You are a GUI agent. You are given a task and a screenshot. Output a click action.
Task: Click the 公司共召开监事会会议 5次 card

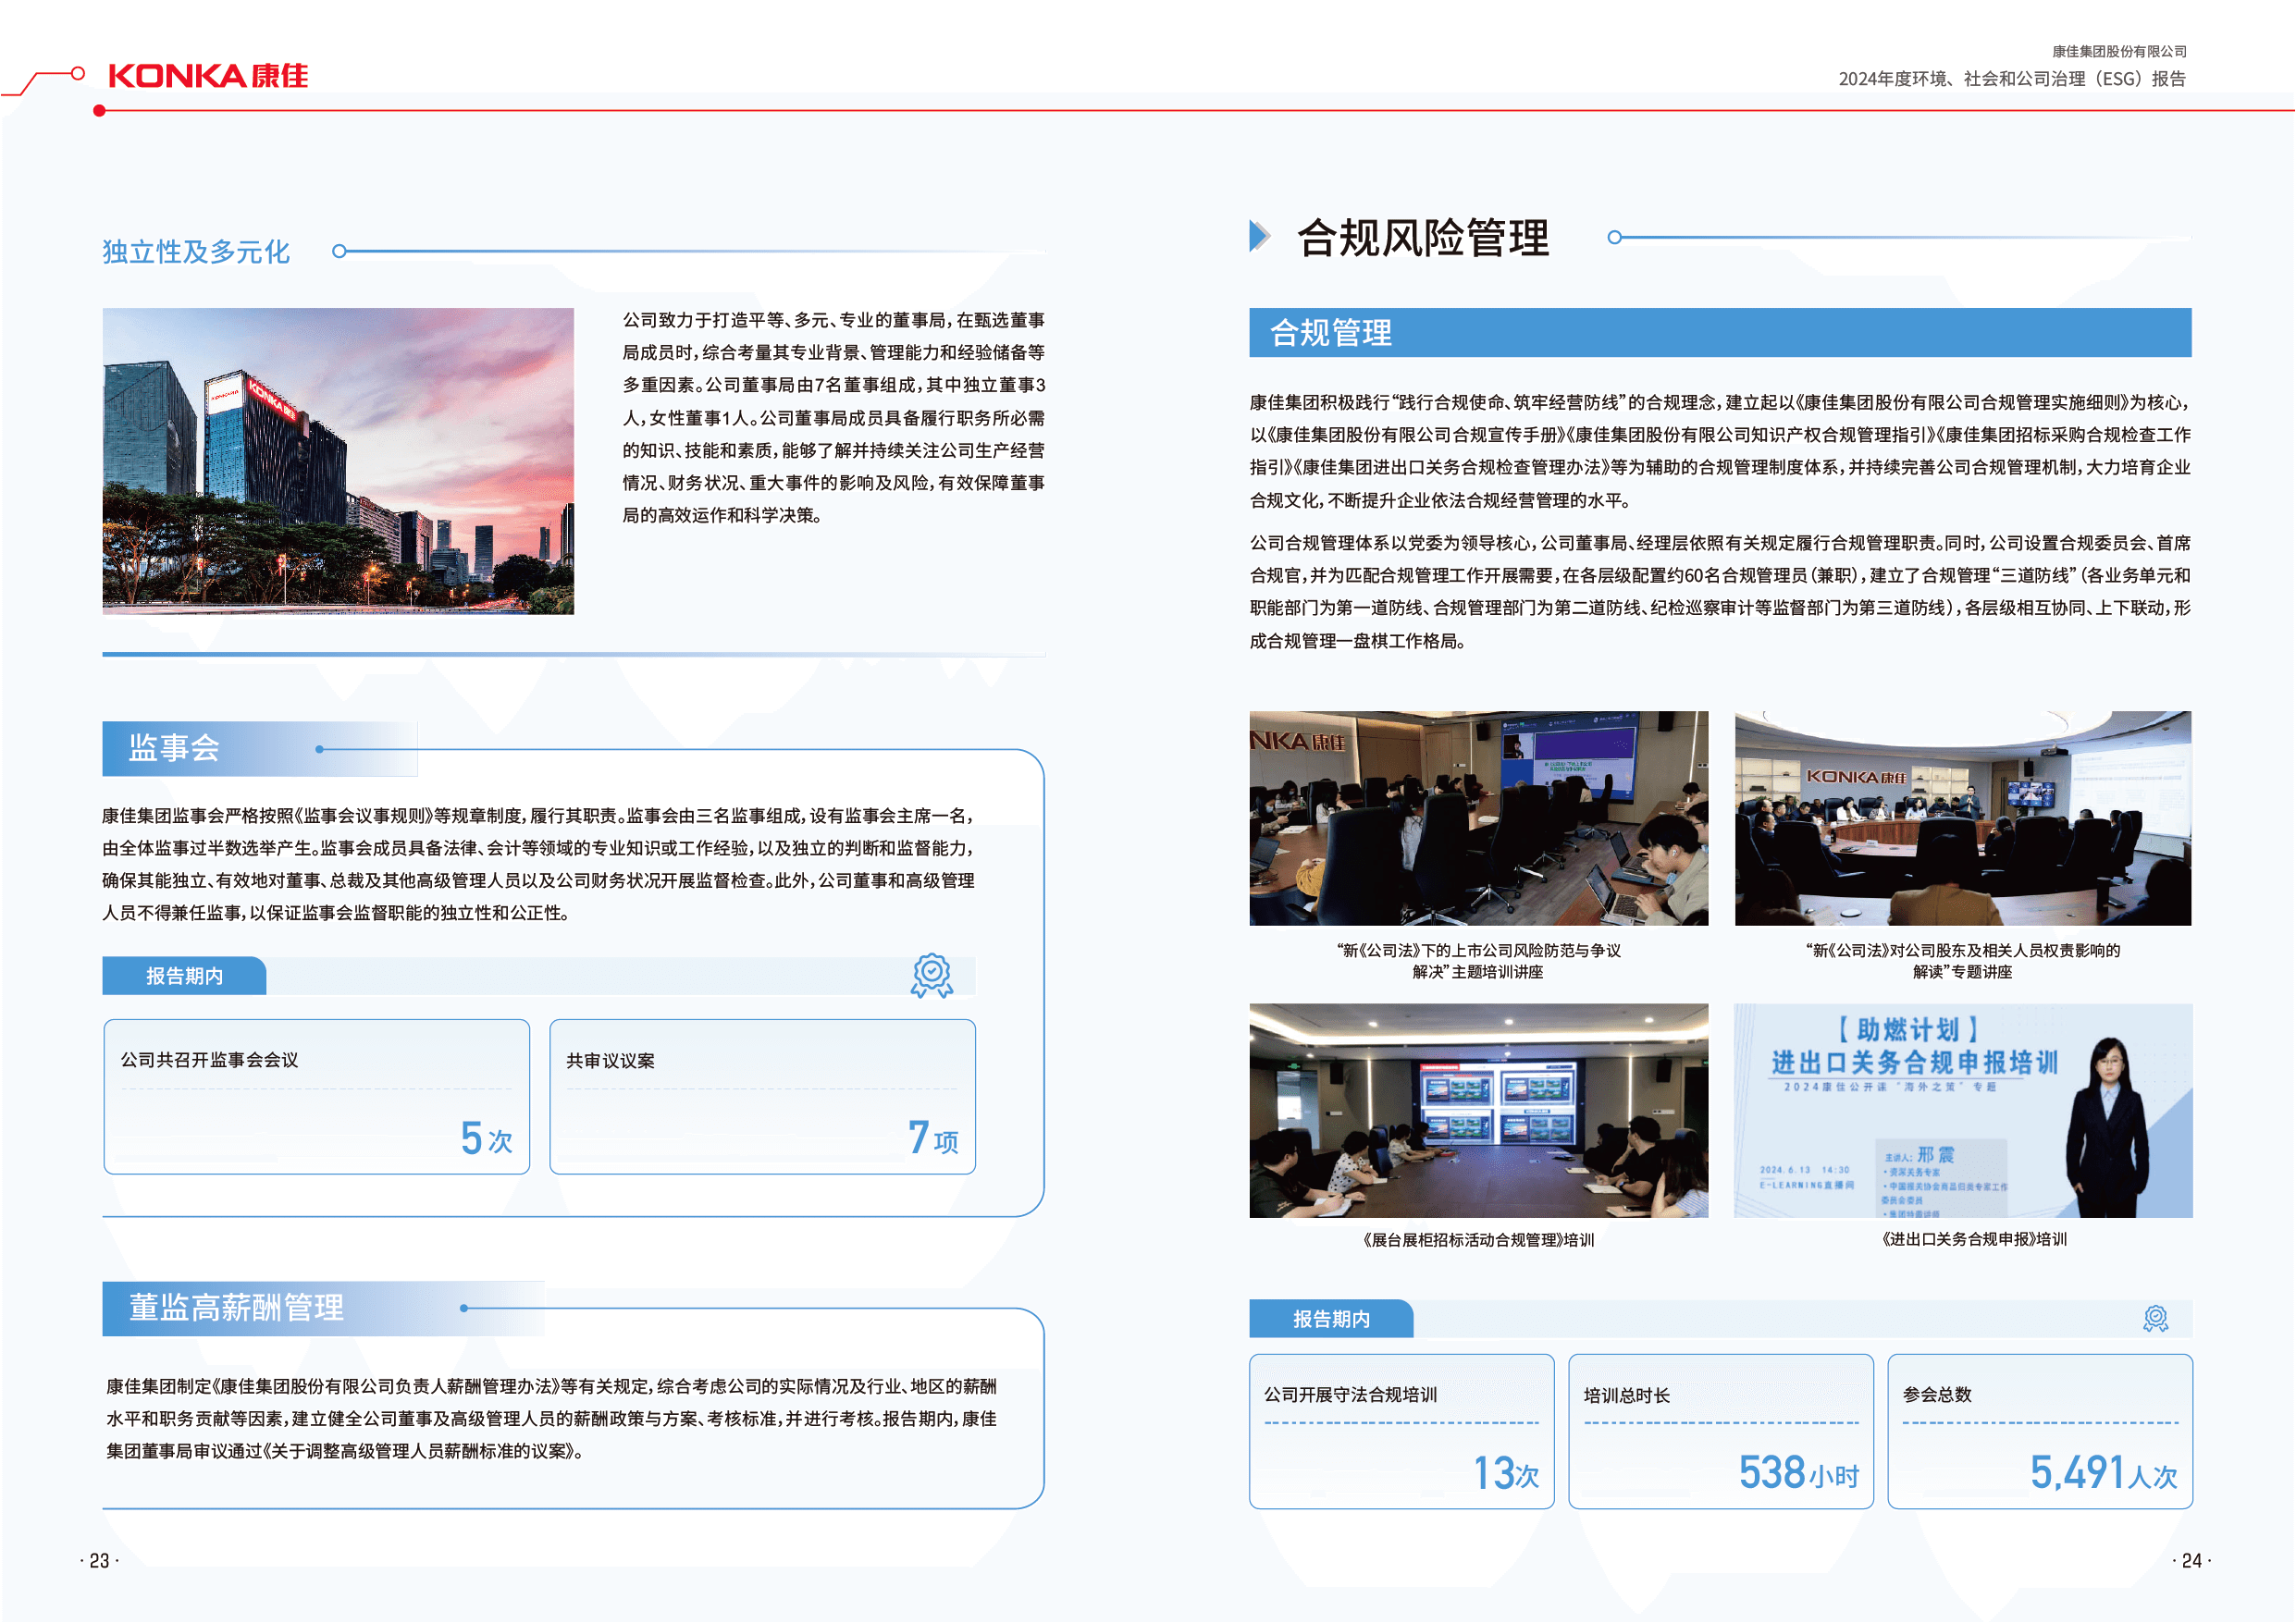pyautogui.click(x=316, y=1097)
